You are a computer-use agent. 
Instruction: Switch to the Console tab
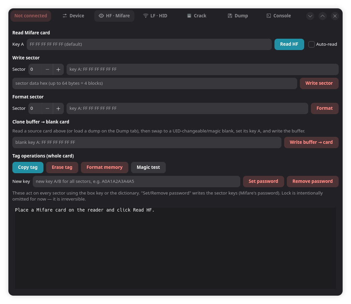(279, 16)
